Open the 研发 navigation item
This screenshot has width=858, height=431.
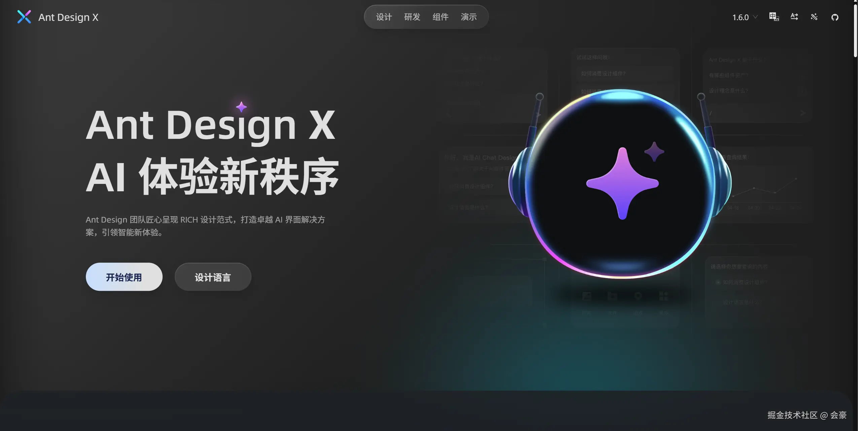click(x=412, y=17)
